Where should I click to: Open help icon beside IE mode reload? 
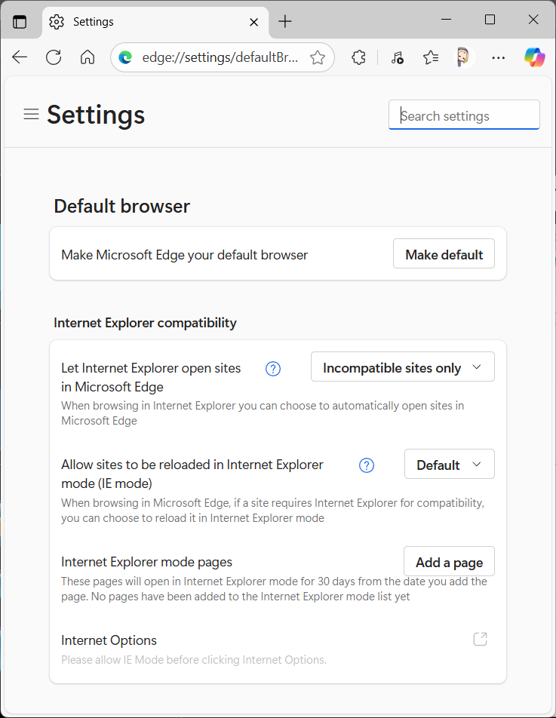click(367, 465)
